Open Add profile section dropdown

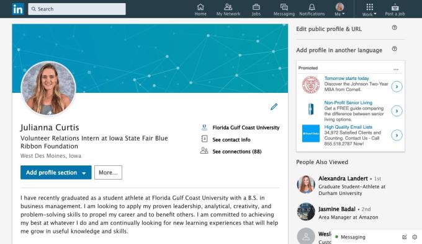tap(56, 172)
